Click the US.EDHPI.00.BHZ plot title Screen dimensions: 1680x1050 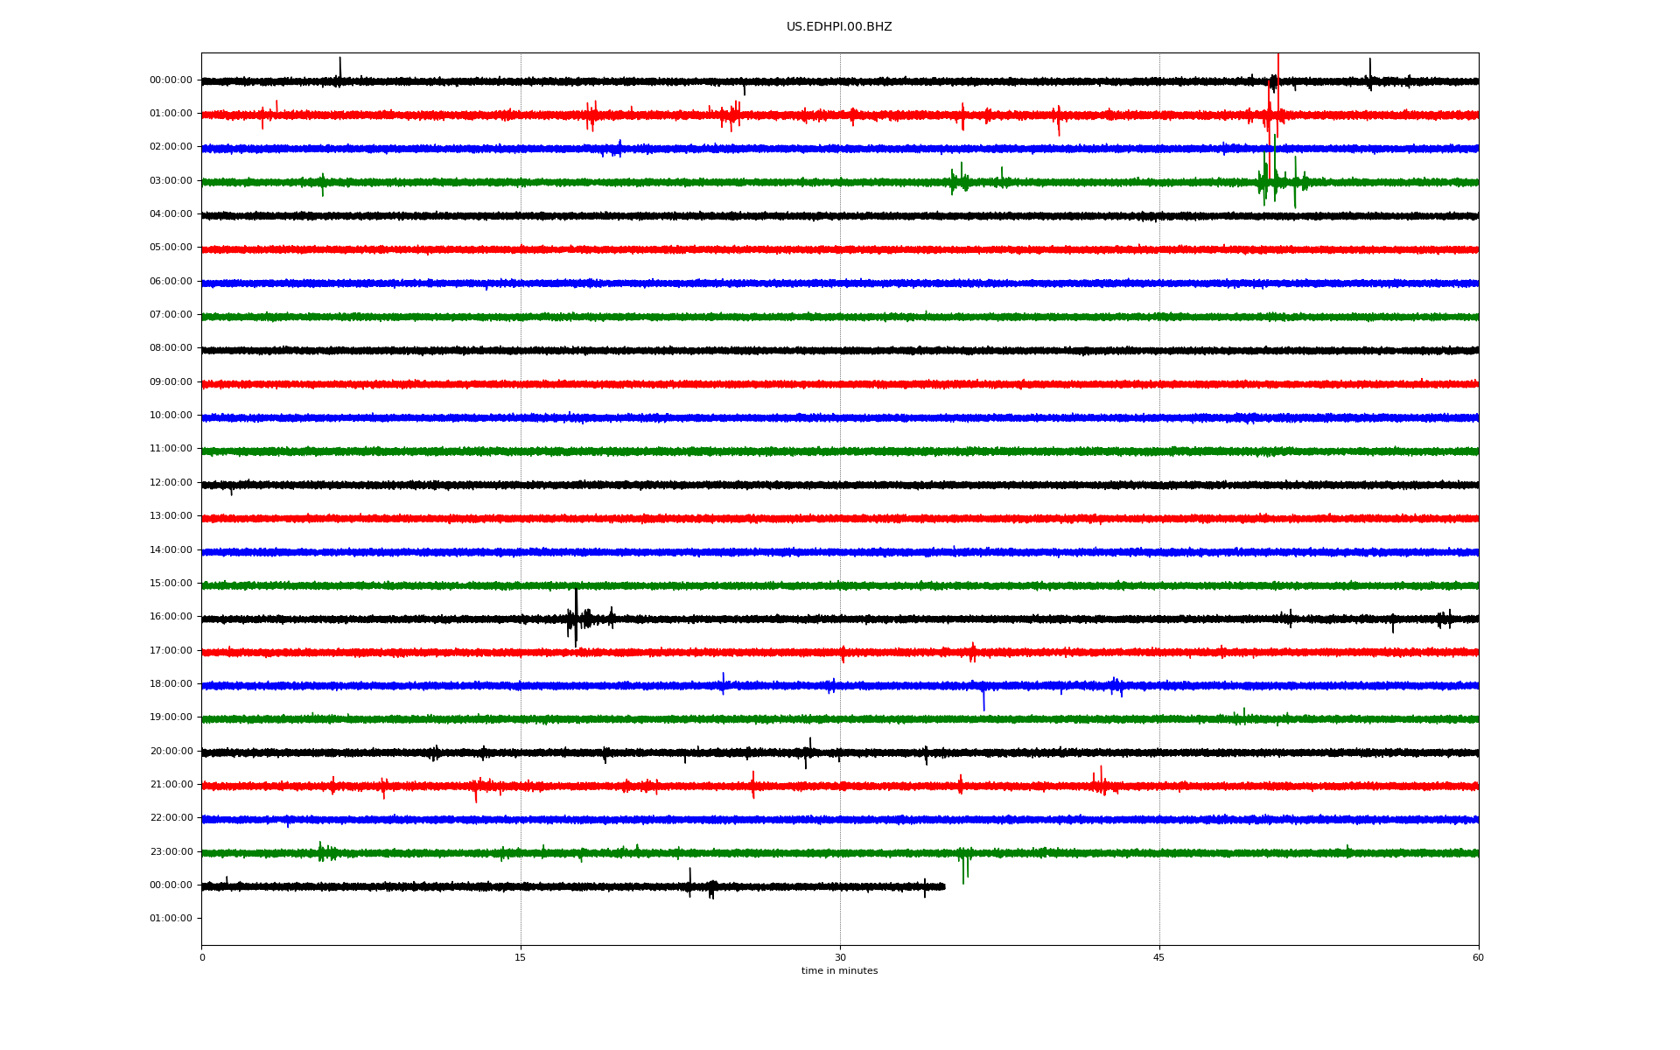point(838,27)
